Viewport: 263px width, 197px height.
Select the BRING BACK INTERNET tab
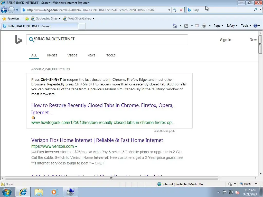[x=40, y=26]
